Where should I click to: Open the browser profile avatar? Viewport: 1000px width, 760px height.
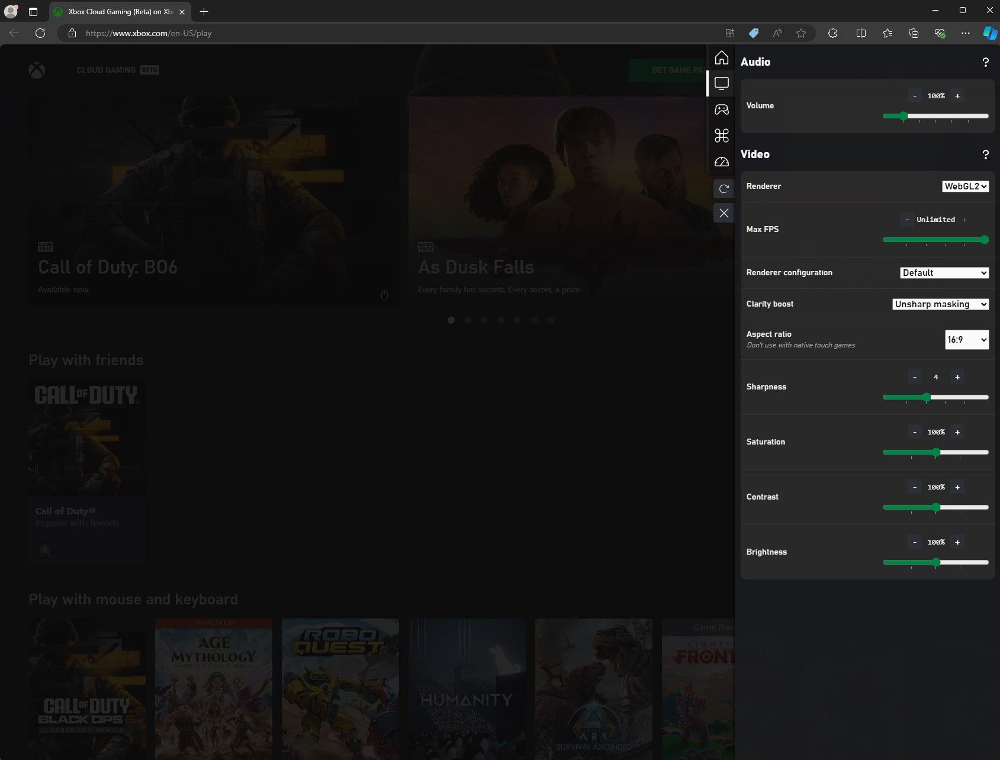tap(11, 12)
